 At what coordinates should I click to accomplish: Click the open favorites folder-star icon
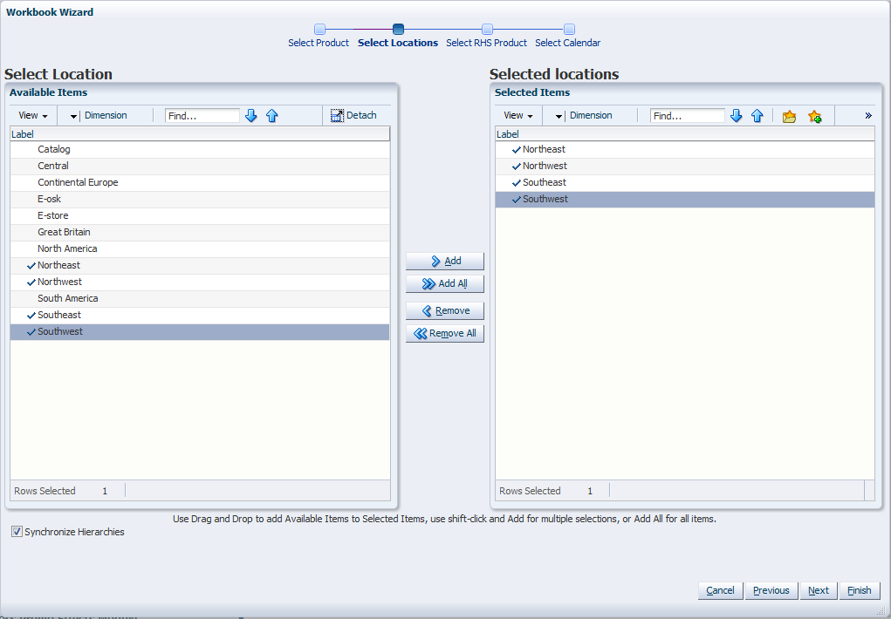coord(789,117)
